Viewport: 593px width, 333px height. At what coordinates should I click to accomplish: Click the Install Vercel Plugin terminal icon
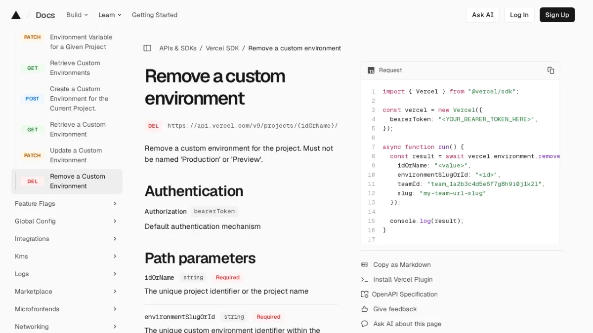pos(365,280)
